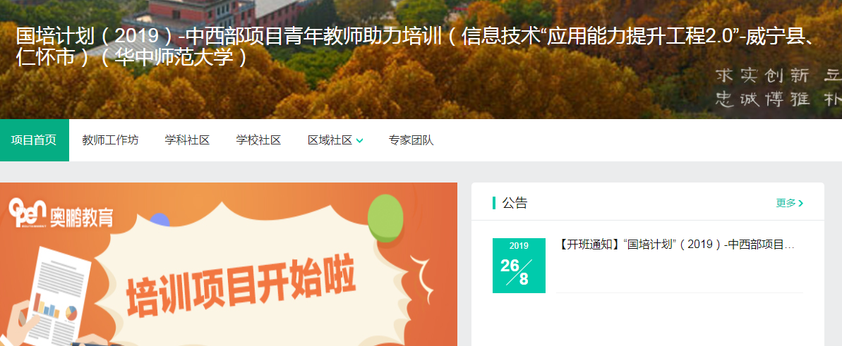Open the 【开班通知】 announcement link

tap(676, 245)
